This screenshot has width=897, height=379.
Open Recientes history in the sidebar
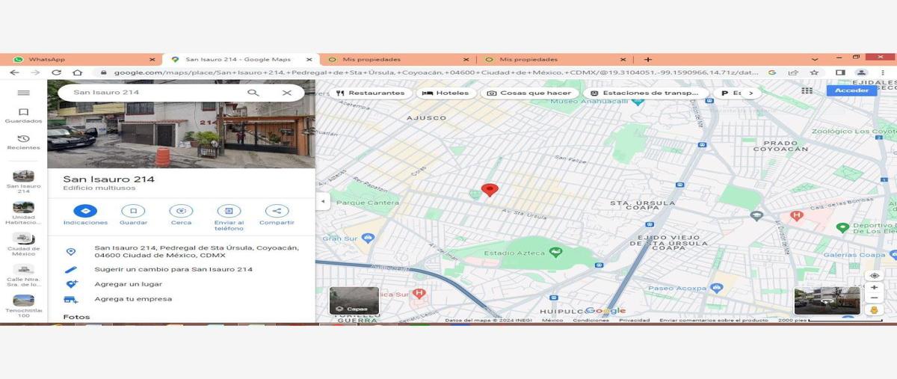click(x=23, y=139)
